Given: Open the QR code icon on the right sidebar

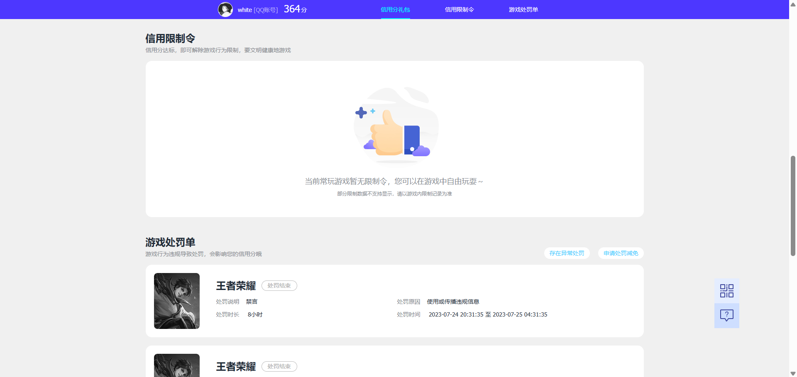Looking at the screenshot, I should 726,291.
